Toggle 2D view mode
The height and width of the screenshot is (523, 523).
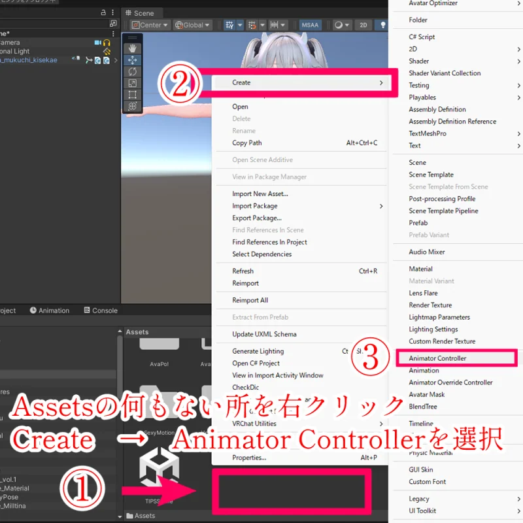(363, 25)
